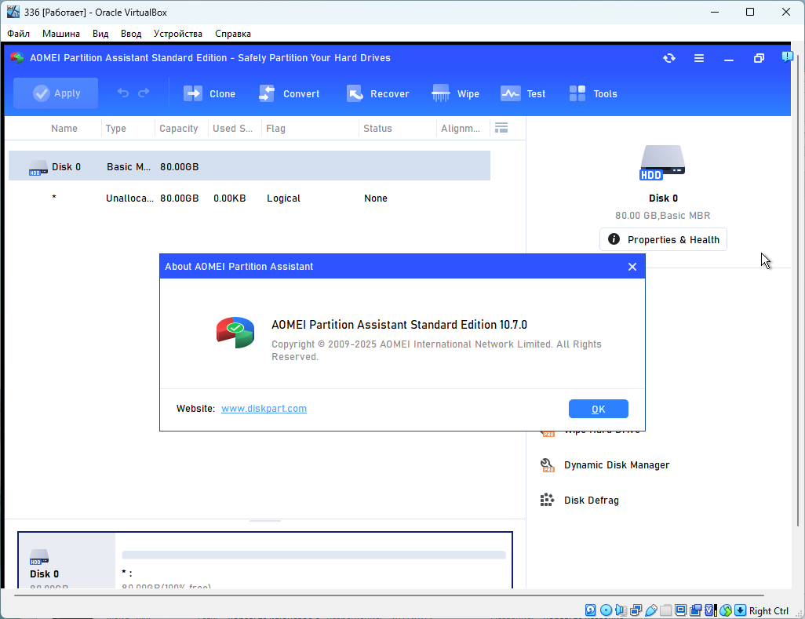Open the AOMEI hamburger menu icon
Image resolution: width=805 pixels, height=619 pixels.
699,58
